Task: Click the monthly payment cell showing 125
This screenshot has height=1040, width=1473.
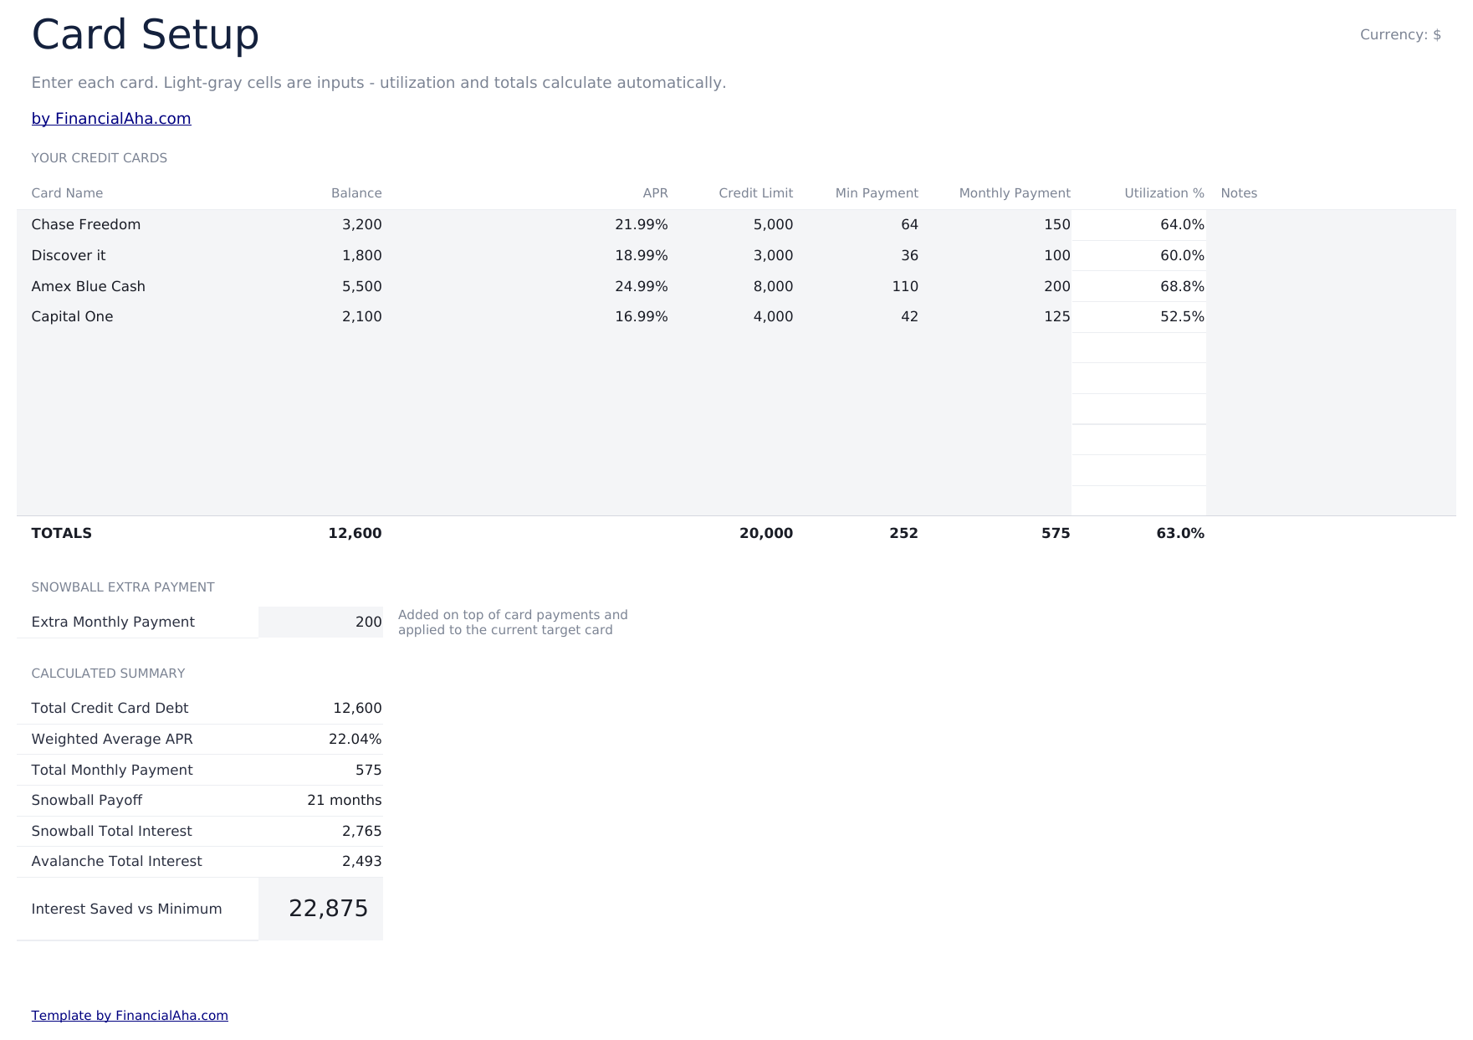Action: (996, 317)
